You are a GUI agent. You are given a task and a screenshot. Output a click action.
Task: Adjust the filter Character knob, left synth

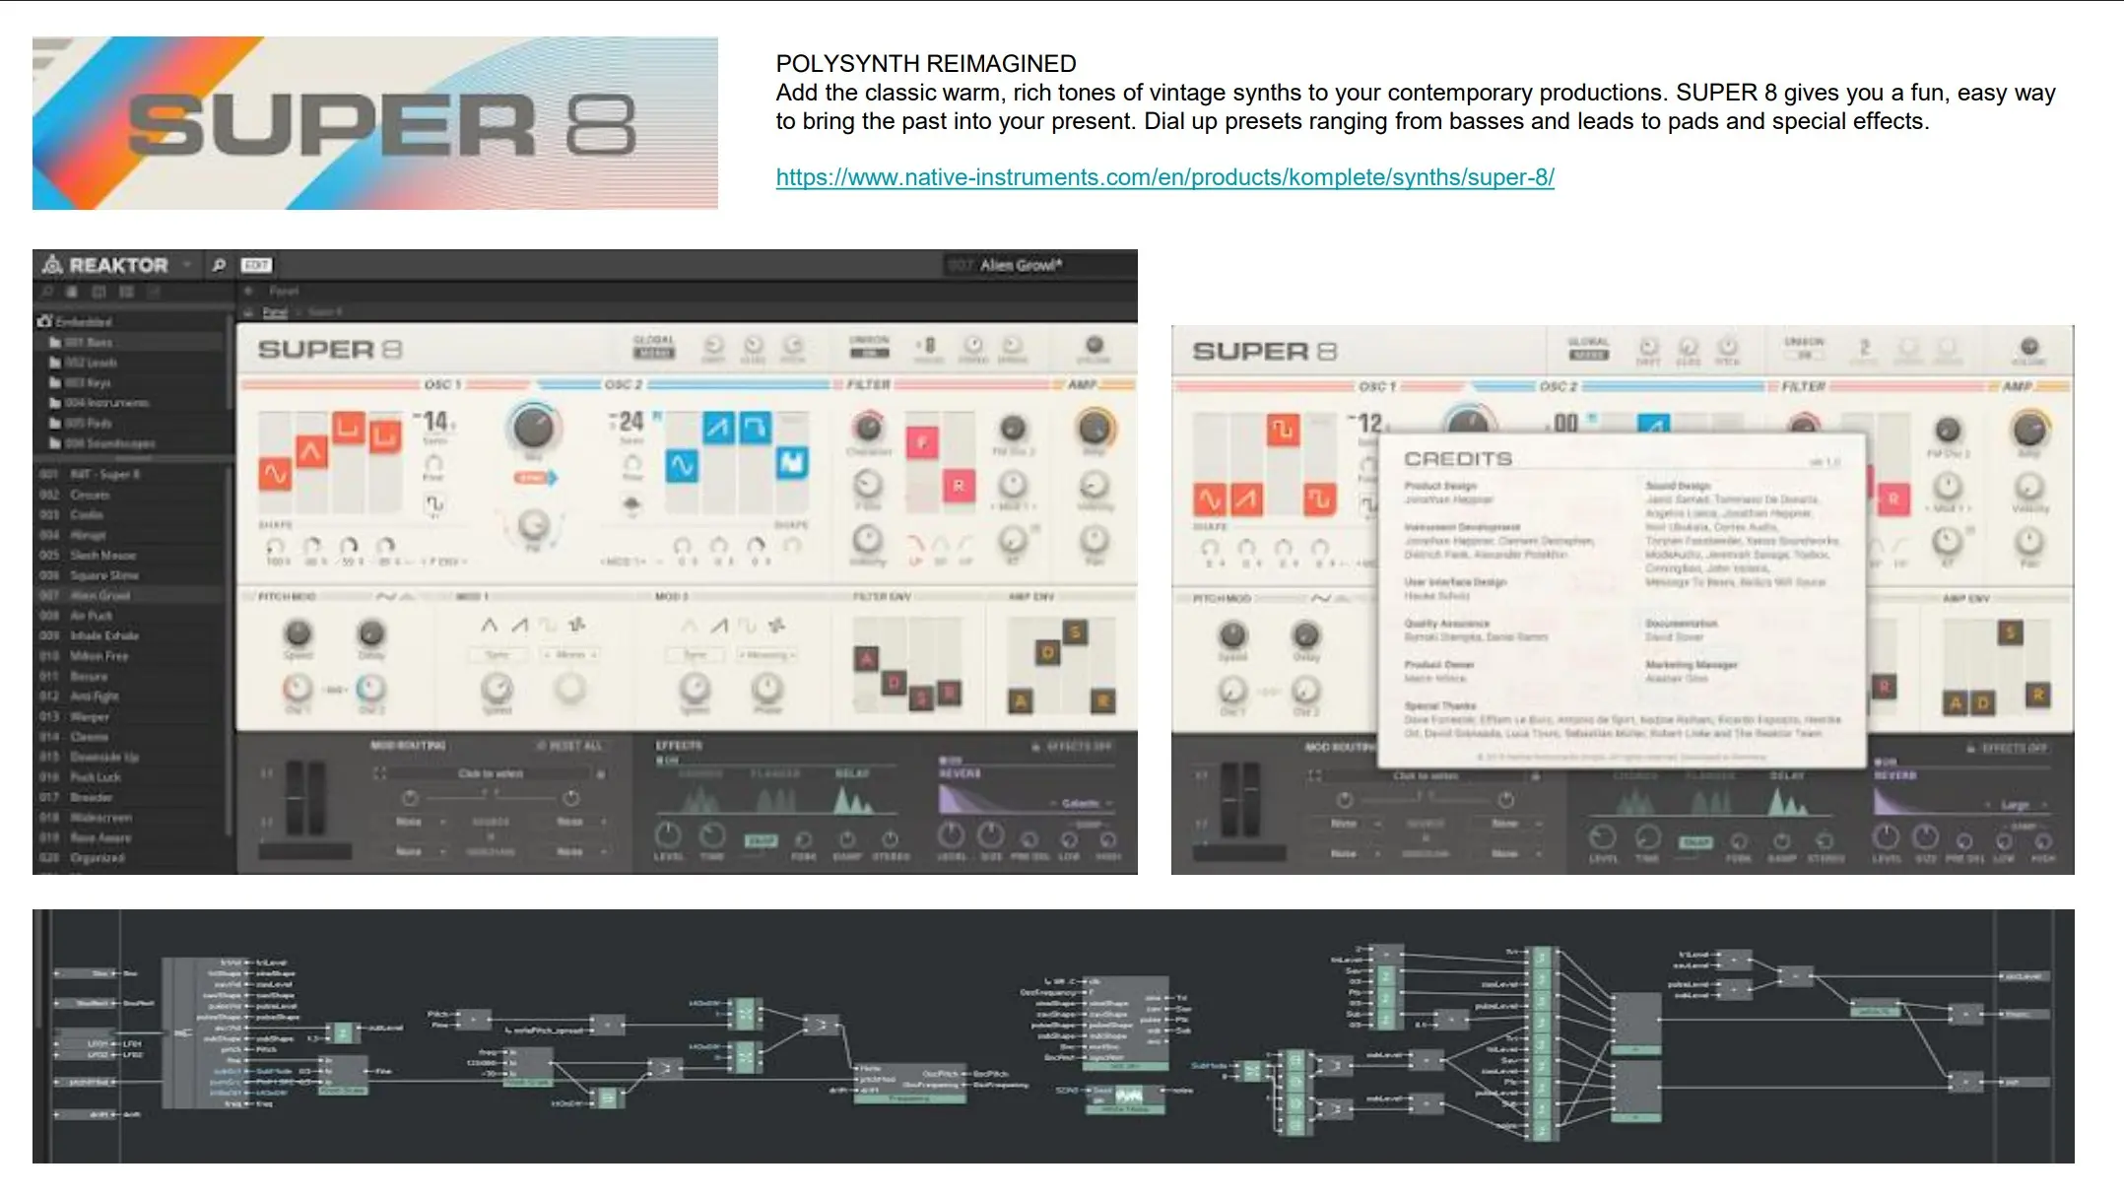coord(868,428)
